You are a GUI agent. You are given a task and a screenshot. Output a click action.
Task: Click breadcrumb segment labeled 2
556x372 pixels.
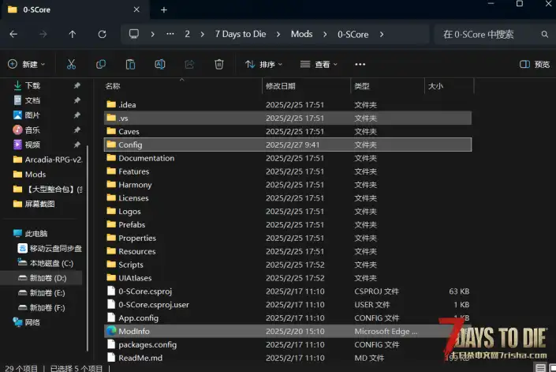187,34
